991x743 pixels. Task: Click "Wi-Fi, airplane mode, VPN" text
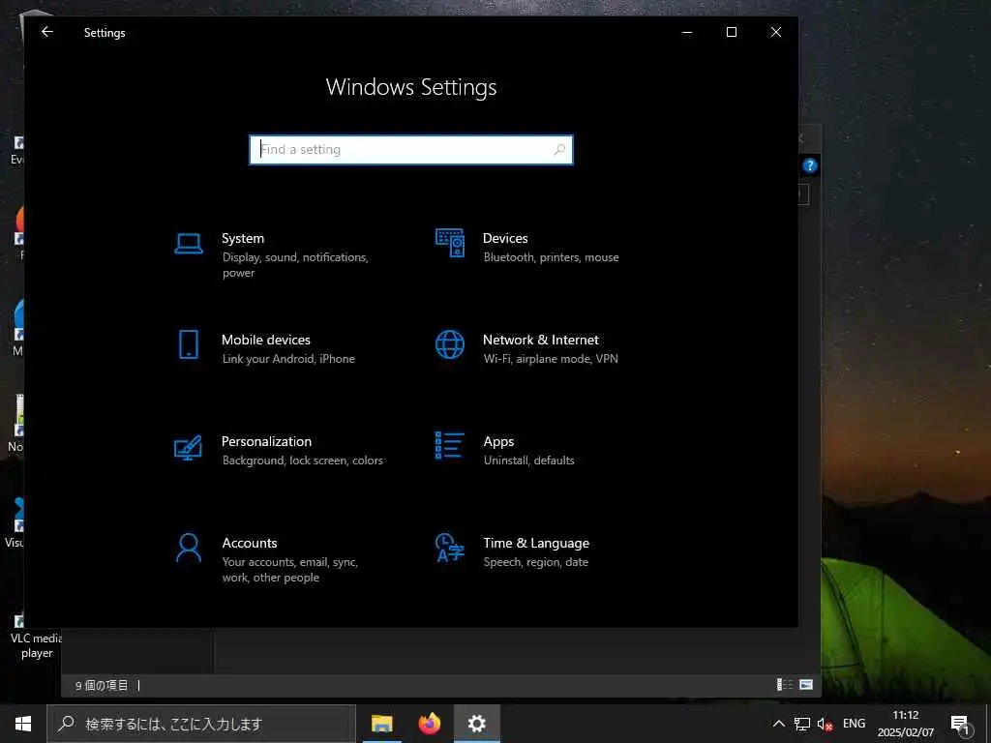click(x=551, y=359)
